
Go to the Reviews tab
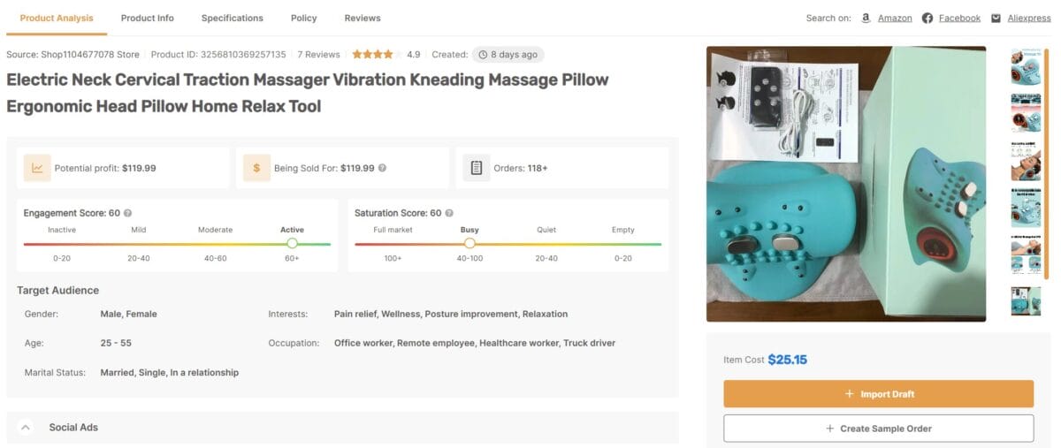(363, 18)
